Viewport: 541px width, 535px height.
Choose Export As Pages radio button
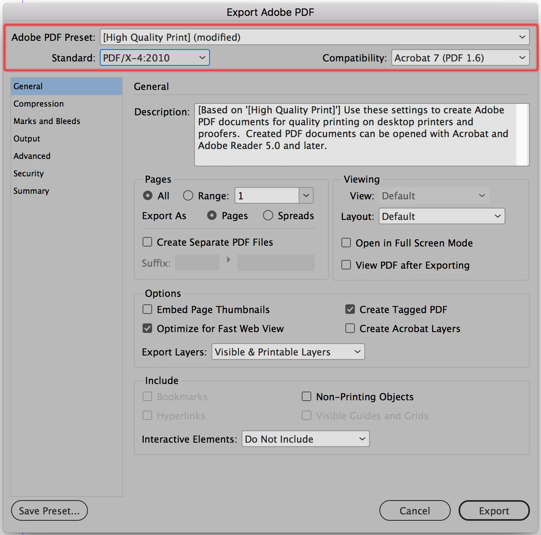(x=212, y=216)
